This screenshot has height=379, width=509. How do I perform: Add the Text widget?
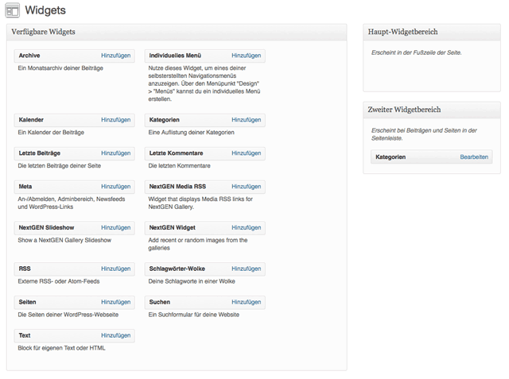pyautogui.click(x=115, y=335)
